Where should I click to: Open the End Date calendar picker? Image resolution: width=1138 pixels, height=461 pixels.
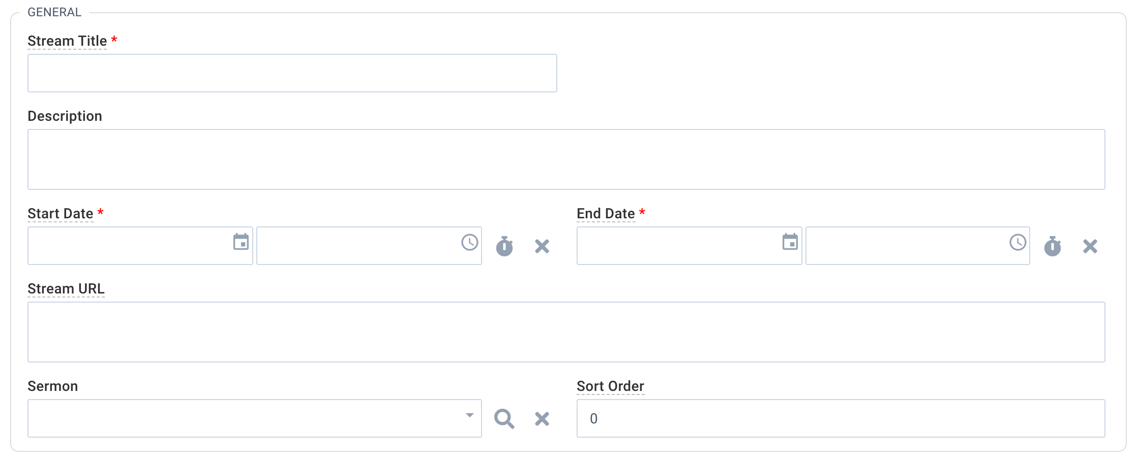790,242
